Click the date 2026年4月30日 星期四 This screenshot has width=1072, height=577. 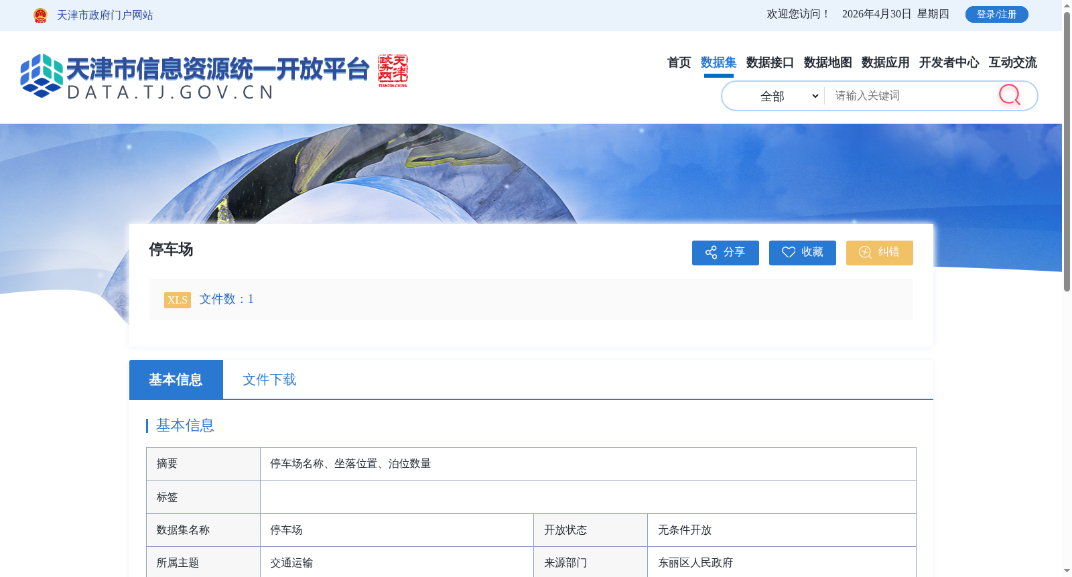[x=895, y=14]
